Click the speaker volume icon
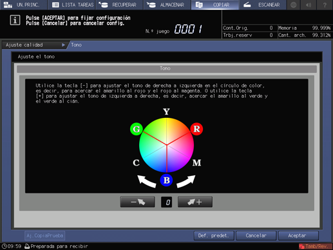 (x=309, y=5)
